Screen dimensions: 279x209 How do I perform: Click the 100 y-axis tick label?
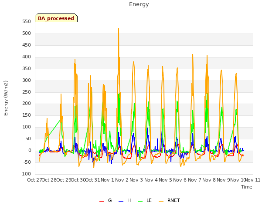pos(27,127)
